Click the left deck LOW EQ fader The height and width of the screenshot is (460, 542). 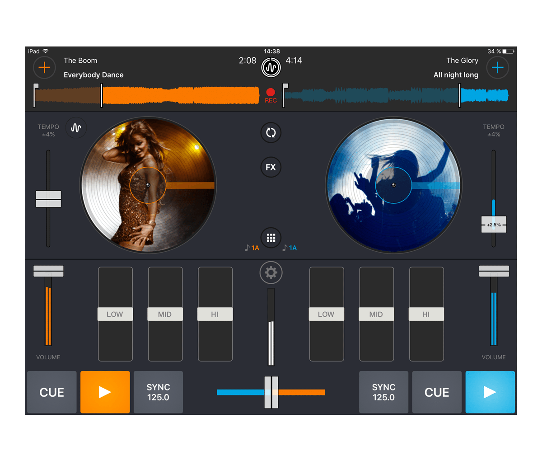point(115,314)
